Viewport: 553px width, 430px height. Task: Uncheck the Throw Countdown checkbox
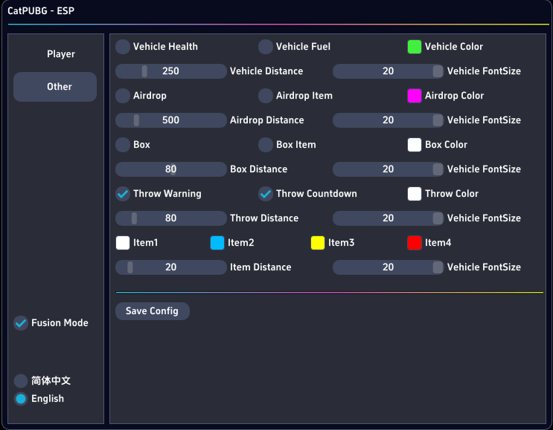tap(266, 194)
